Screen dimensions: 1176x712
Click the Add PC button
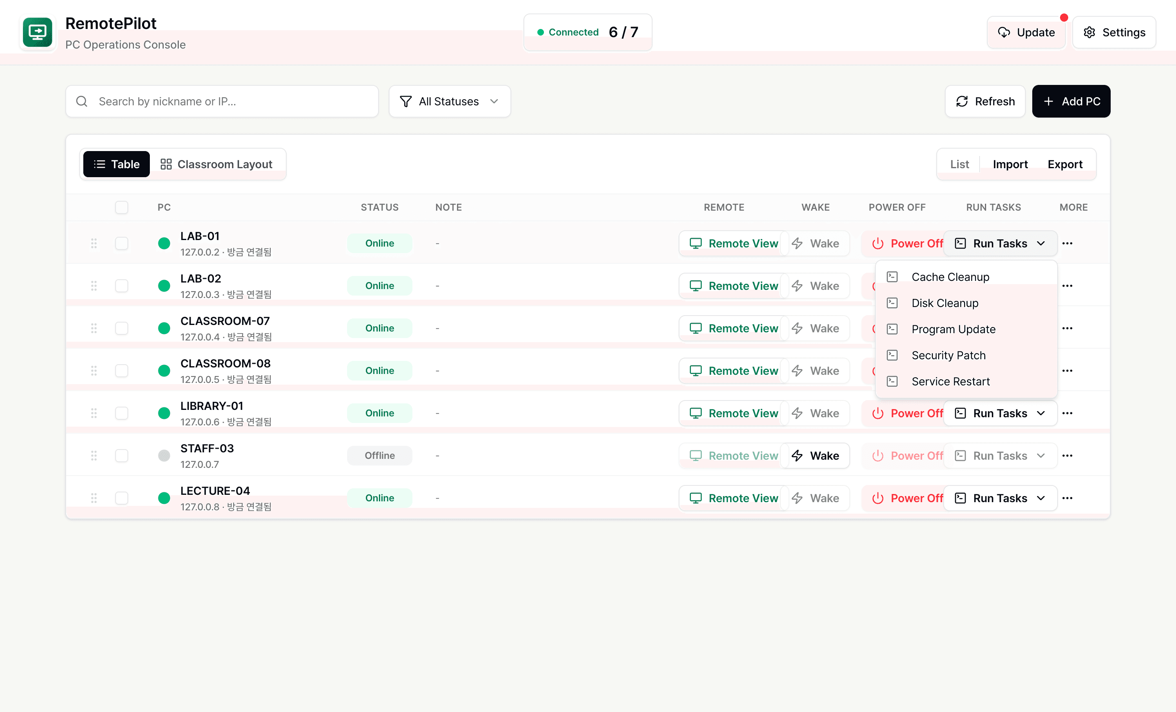pos(1071,101)
